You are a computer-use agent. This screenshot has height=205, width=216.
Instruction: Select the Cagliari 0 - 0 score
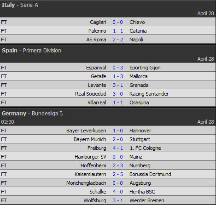pyautogui.click(x=118, y=22)
